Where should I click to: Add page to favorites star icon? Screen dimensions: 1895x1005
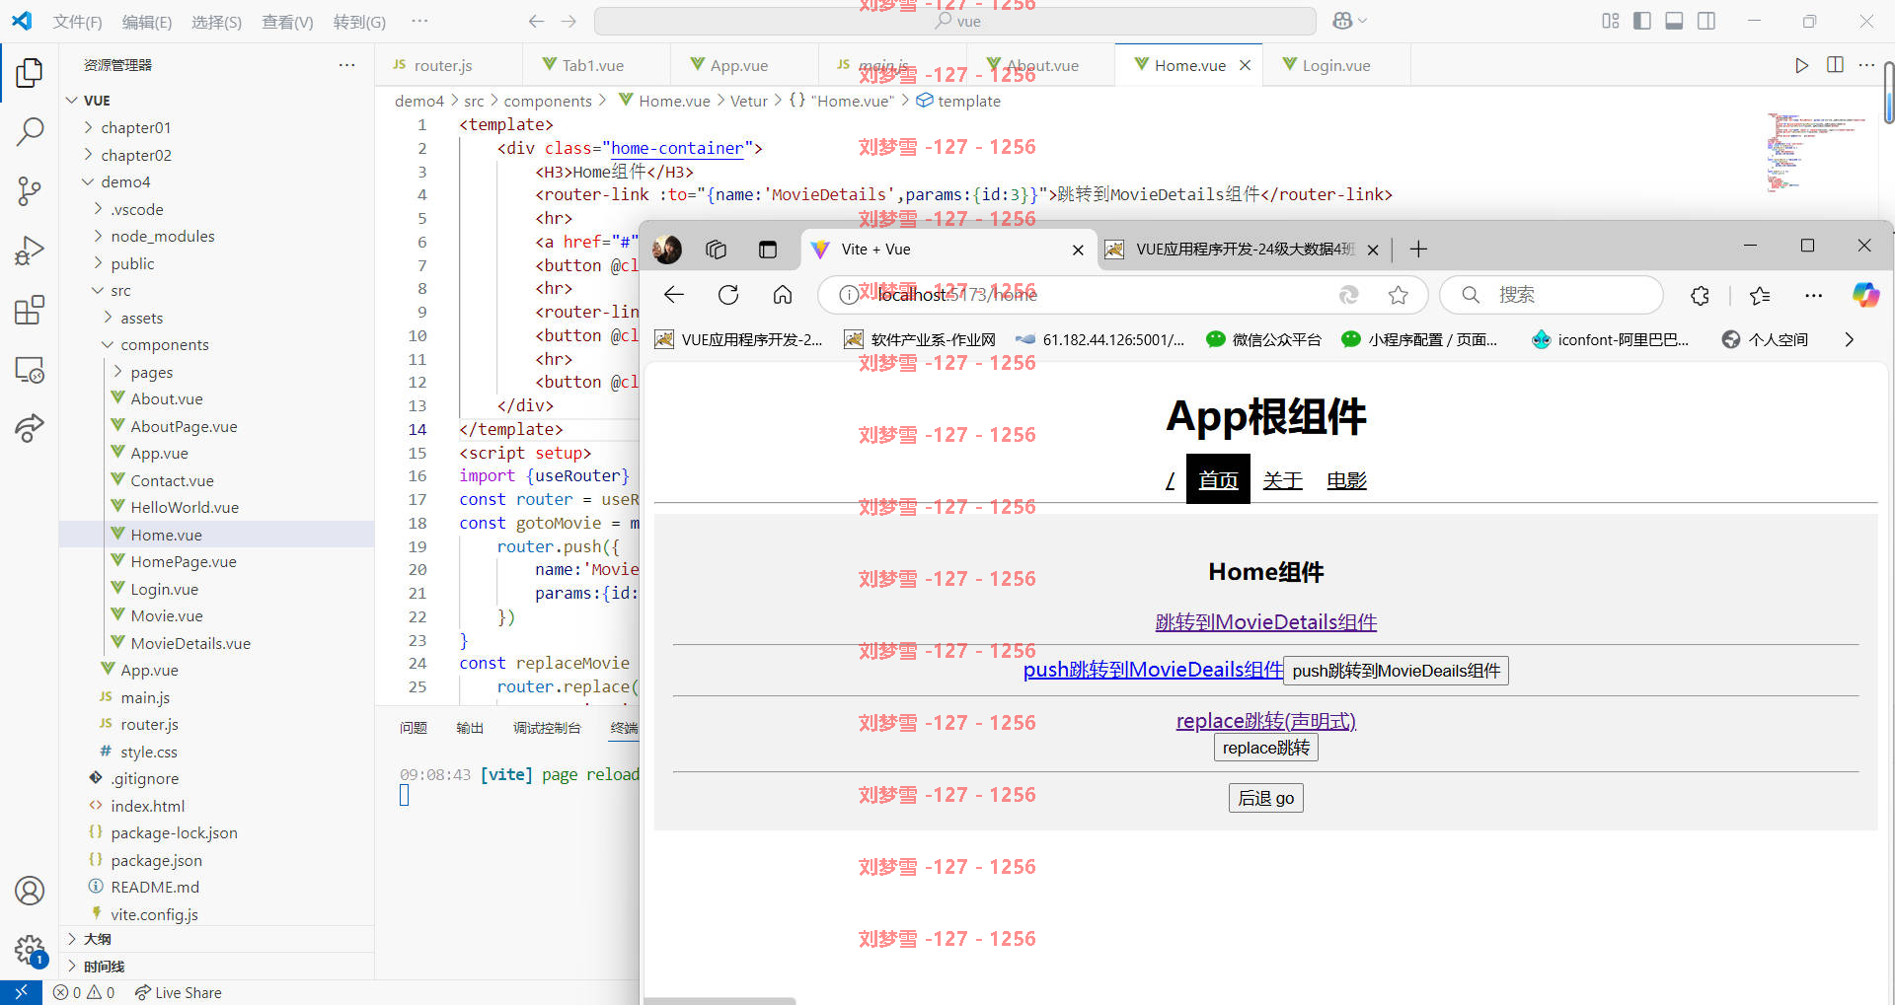[x=1398, y=295]
